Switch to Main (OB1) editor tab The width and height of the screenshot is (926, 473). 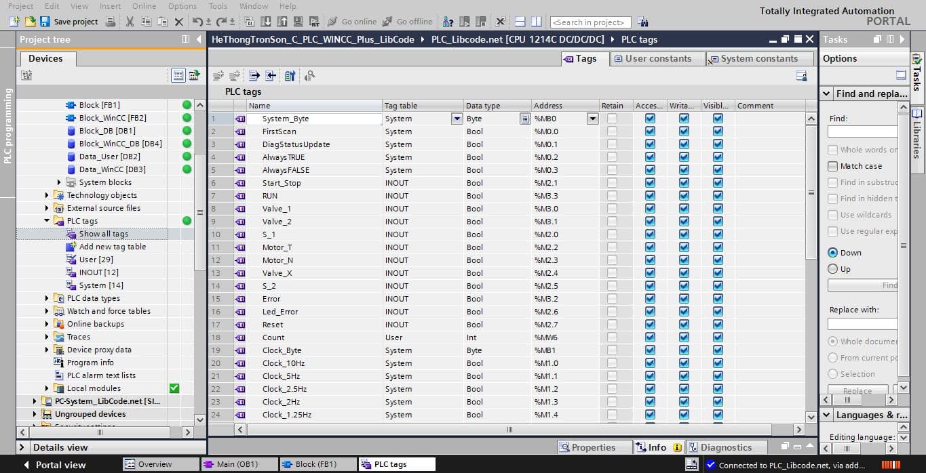point(239,464)
